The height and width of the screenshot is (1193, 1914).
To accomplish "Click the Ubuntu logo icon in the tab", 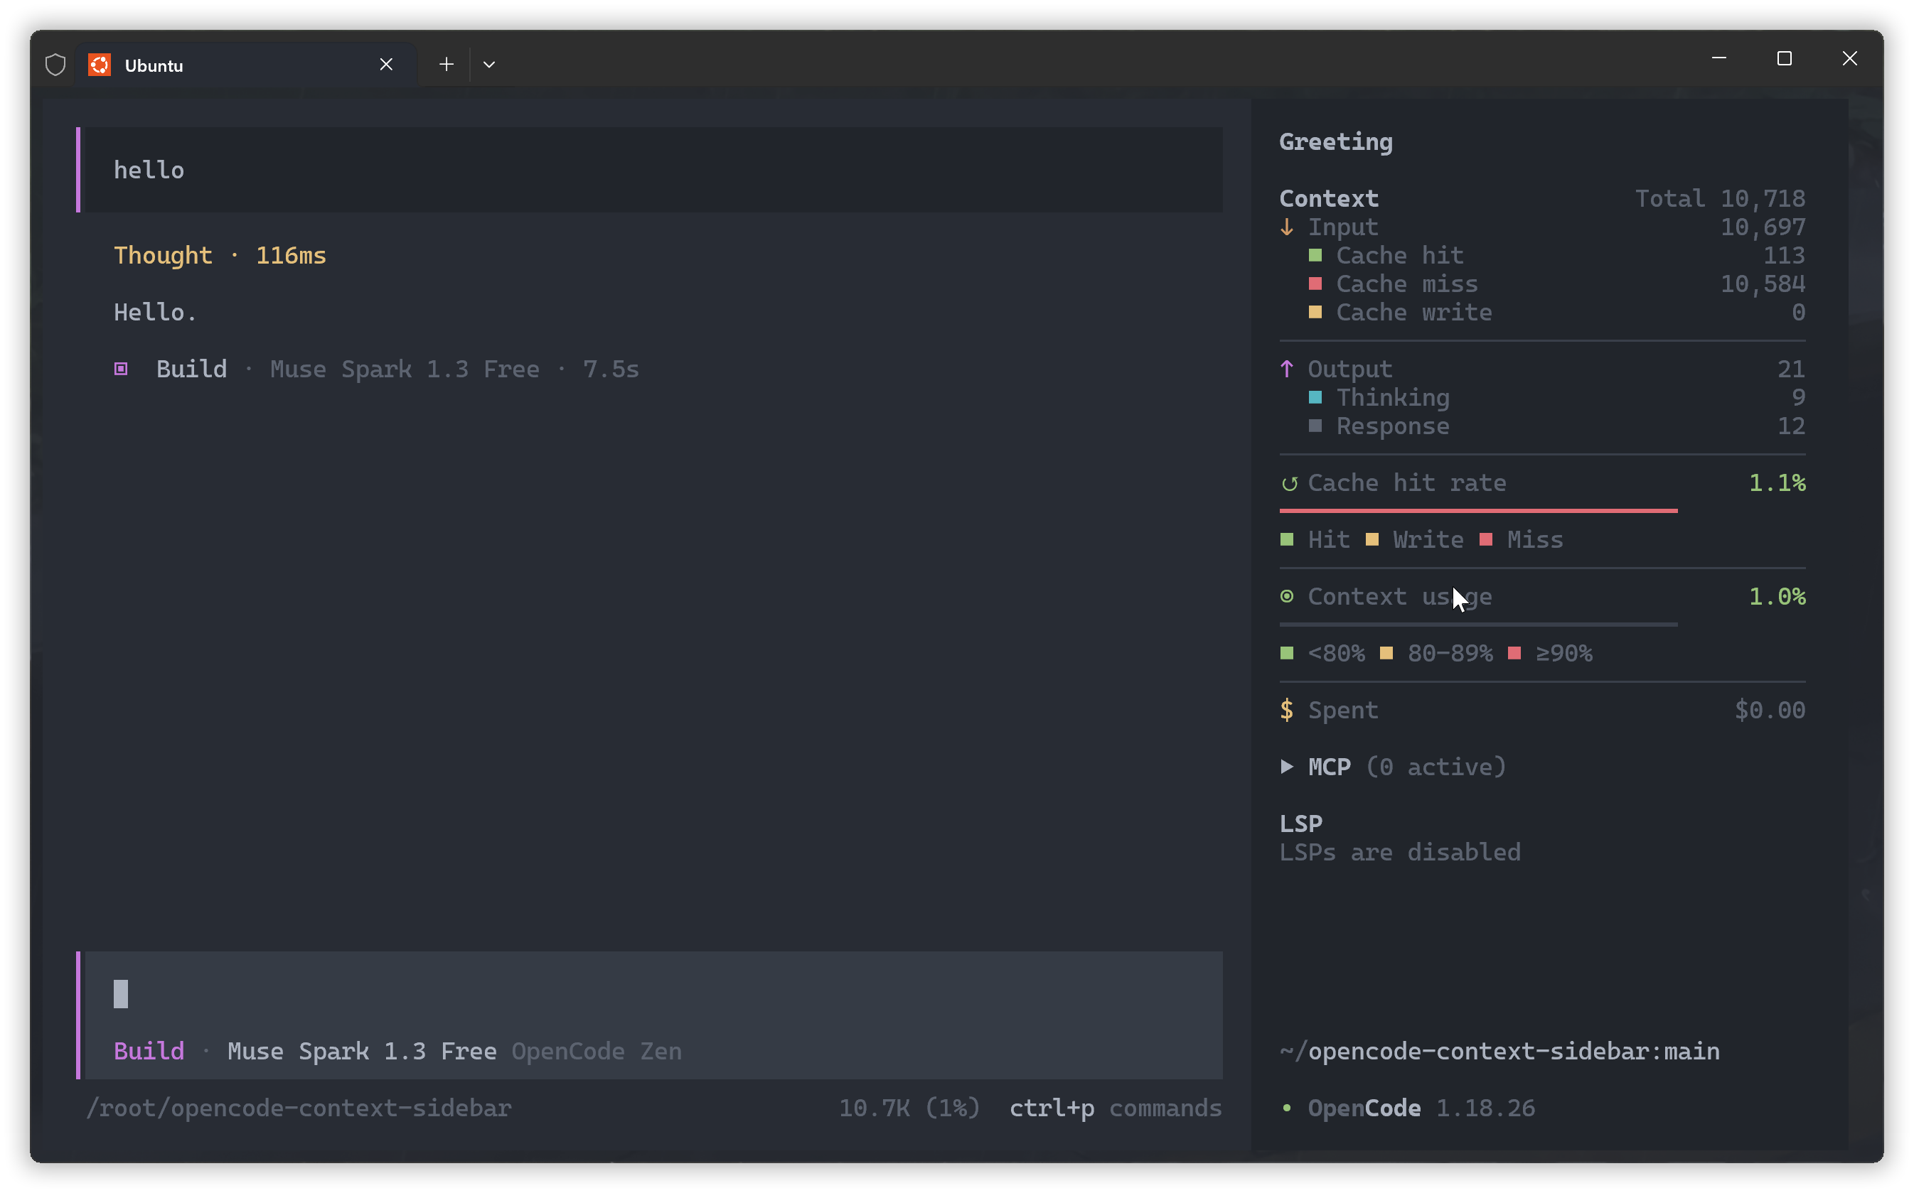I will coord(100,65).
